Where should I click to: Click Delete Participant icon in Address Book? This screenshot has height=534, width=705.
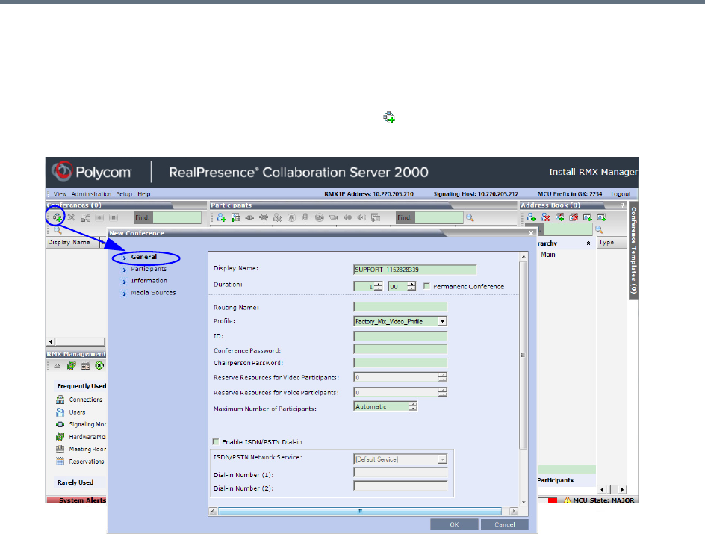(x=546, y=217)
